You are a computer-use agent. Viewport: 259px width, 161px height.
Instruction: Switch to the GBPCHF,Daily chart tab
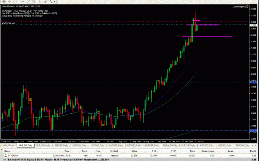(x=243, y=146)
